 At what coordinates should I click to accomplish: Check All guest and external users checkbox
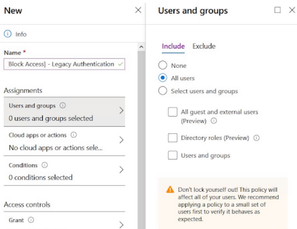[173, 112]
